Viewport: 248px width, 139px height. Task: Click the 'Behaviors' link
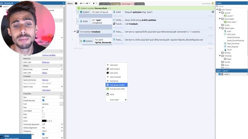pos(46,62)
